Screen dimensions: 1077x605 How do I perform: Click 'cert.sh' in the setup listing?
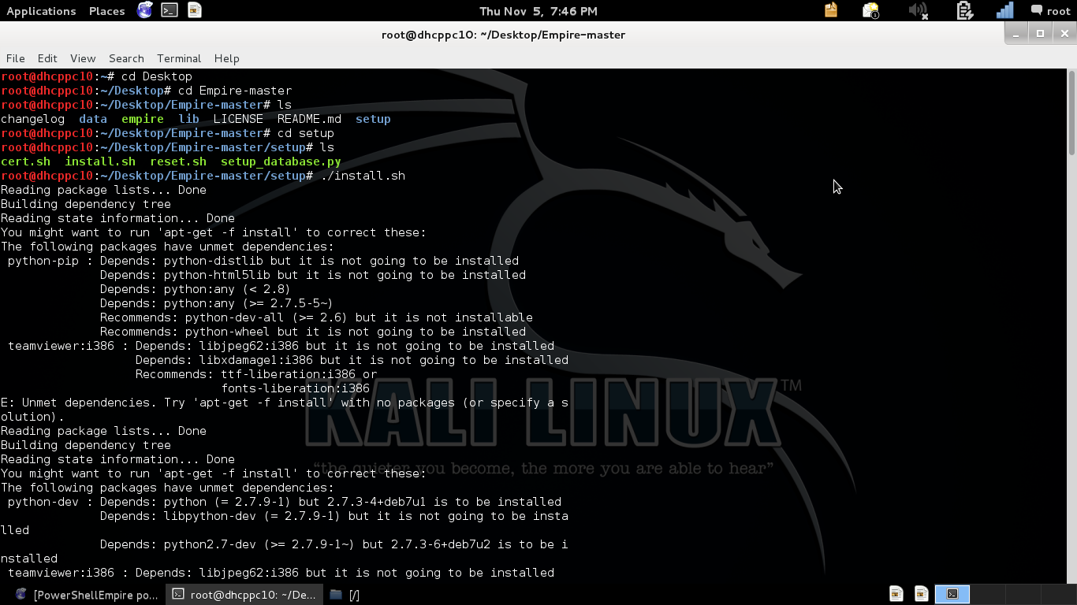(25, 161)
